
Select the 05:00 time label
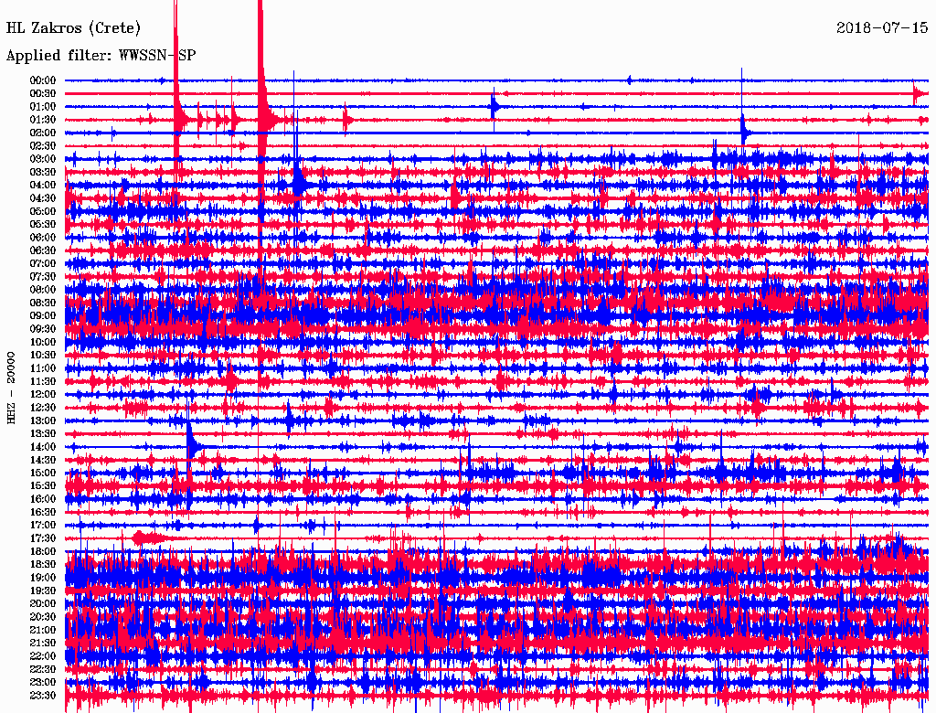[43, 211]
